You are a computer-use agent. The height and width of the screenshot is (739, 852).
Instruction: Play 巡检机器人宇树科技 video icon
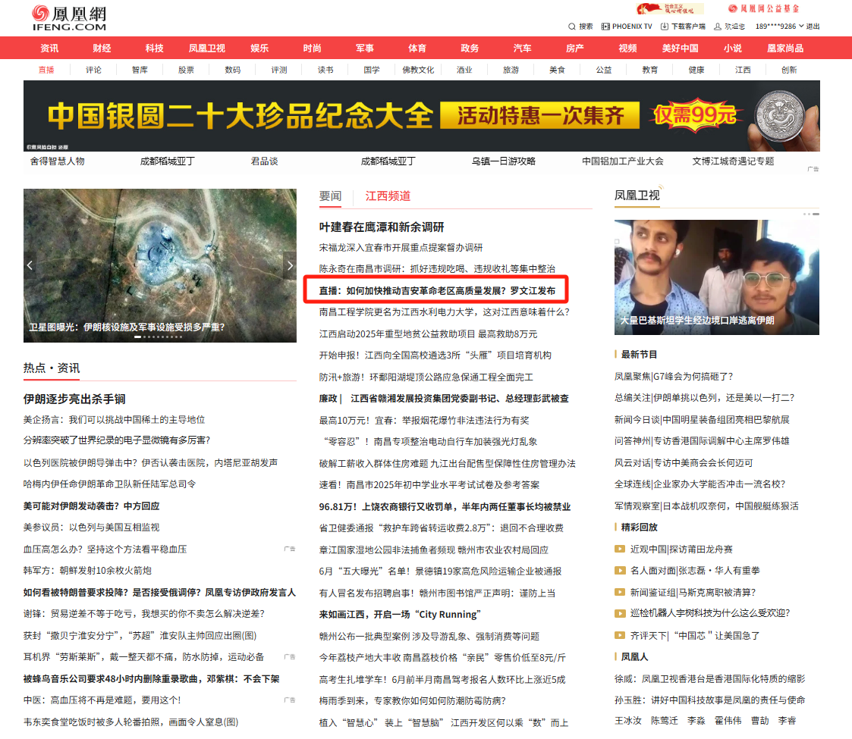click(x=619, y=614)
